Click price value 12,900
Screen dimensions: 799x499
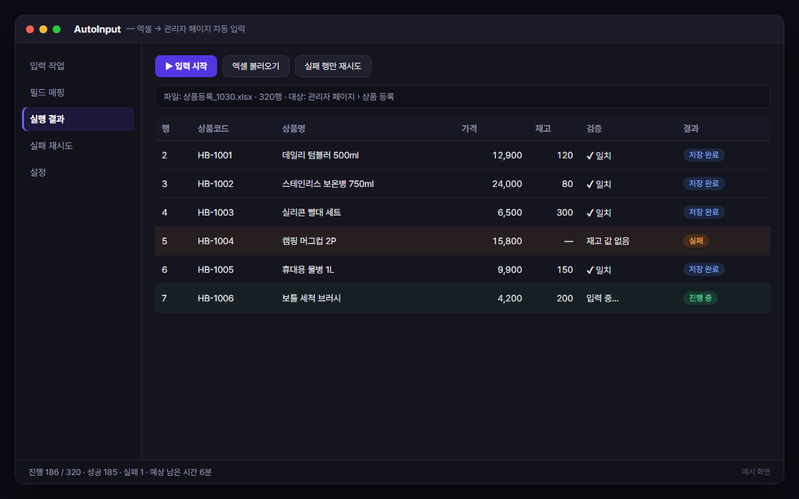[x=507, y=155]
